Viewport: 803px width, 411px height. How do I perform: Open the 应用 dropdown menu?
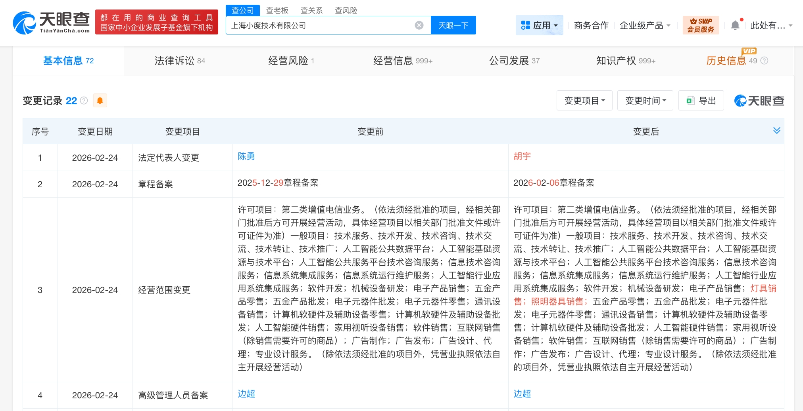coord(539,25)
